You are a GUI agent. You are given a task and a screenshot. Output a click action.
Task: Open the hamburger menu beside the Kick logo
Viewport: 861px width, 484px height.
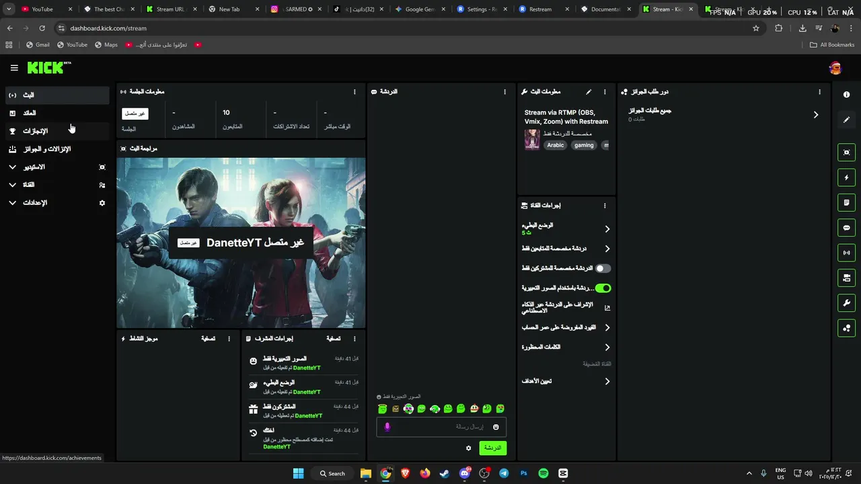[14, 68]
